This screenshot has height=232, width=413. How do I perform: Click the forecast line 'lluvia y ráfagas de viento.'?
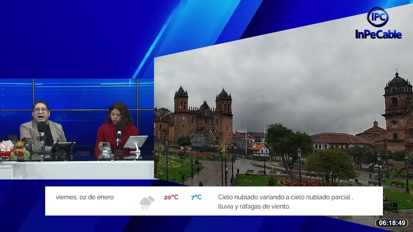click(x=254, y=207)
